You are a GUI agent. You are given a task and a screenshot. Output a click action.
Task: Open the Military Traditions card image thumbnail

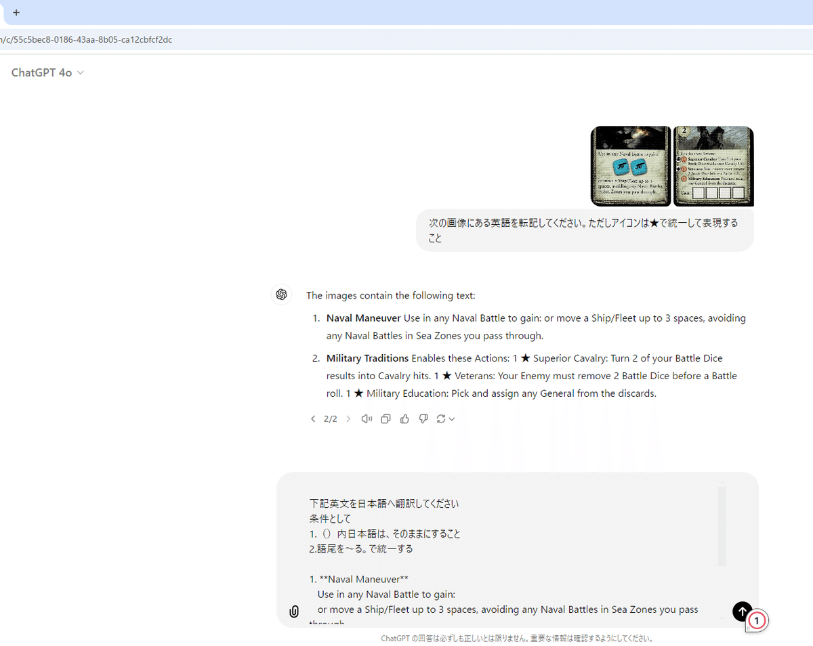pos(713,166)
